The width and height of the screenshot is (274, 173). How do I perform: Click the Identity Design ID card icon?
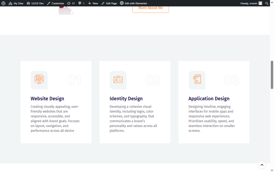click(118, 80)
